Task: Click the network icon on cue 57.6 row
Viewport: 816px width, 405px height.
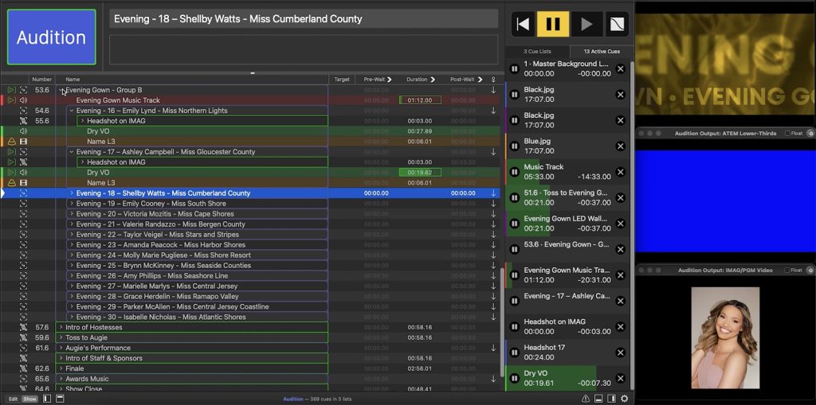Action: (x=23, y=327)
